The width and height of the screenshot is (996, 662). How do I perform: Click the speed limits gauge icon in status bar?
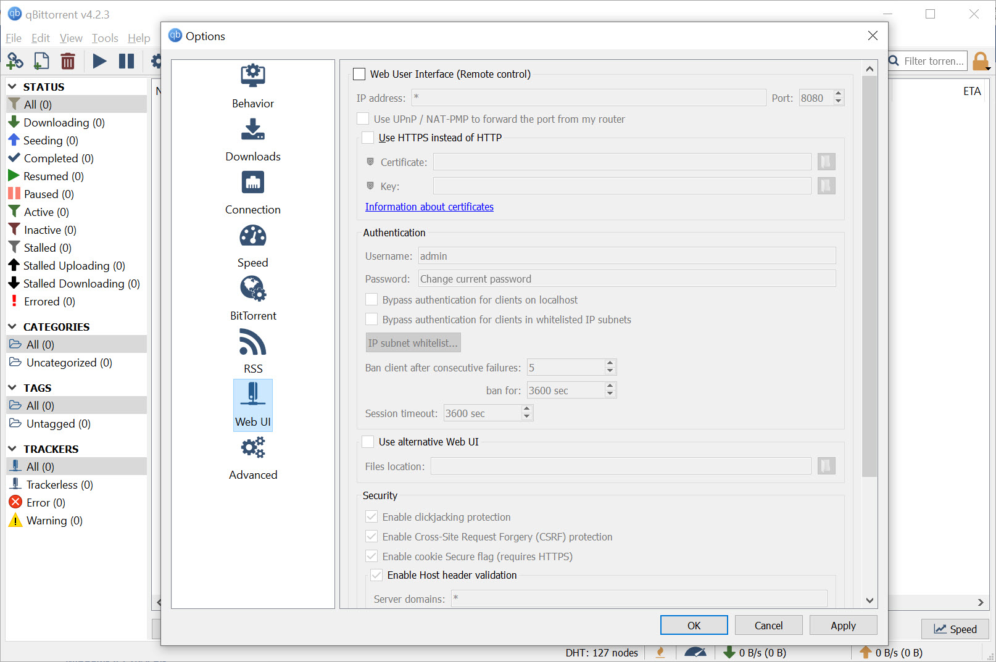coord(695,652)
